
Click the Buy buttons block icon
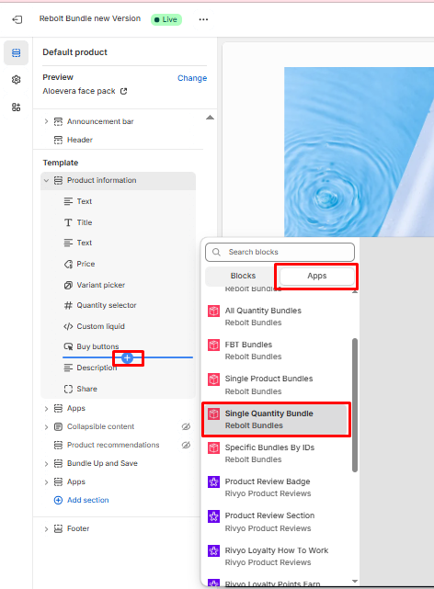(68, 346)
